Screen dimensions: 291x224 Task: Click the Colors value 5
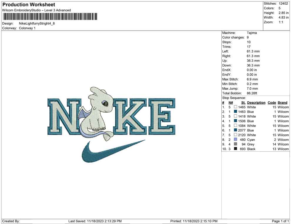pos(280,8)
